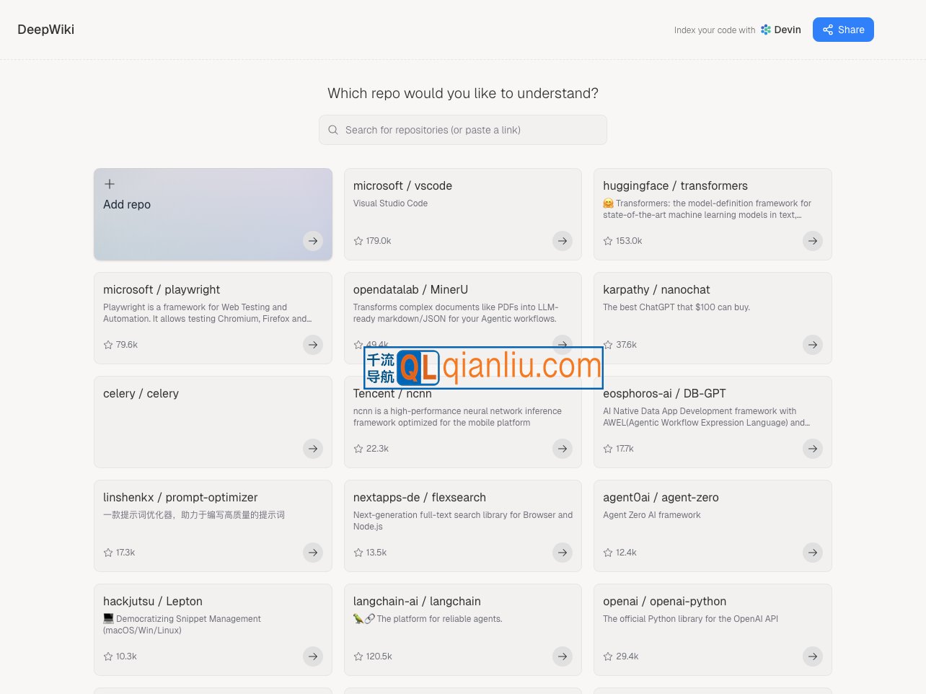Click arrow icon on agent0ai / agent-zero card
The height and width of the screenshot is (694, 926).
[813, 553]
